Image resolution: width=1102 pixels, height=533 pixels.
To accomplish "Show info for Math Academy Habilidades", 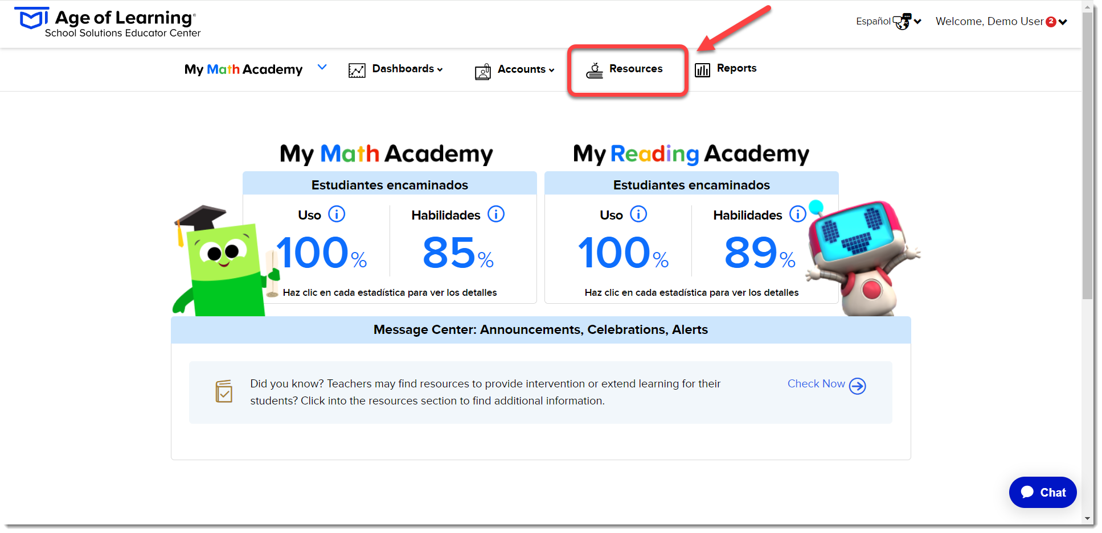I will [496, 214].
